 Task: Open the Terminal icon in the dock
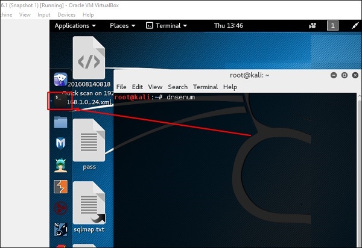point(60,101)
